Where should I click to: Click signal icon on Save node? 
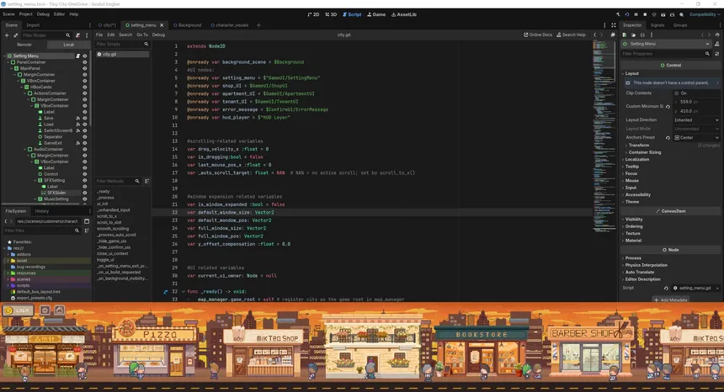pos(77,118)
